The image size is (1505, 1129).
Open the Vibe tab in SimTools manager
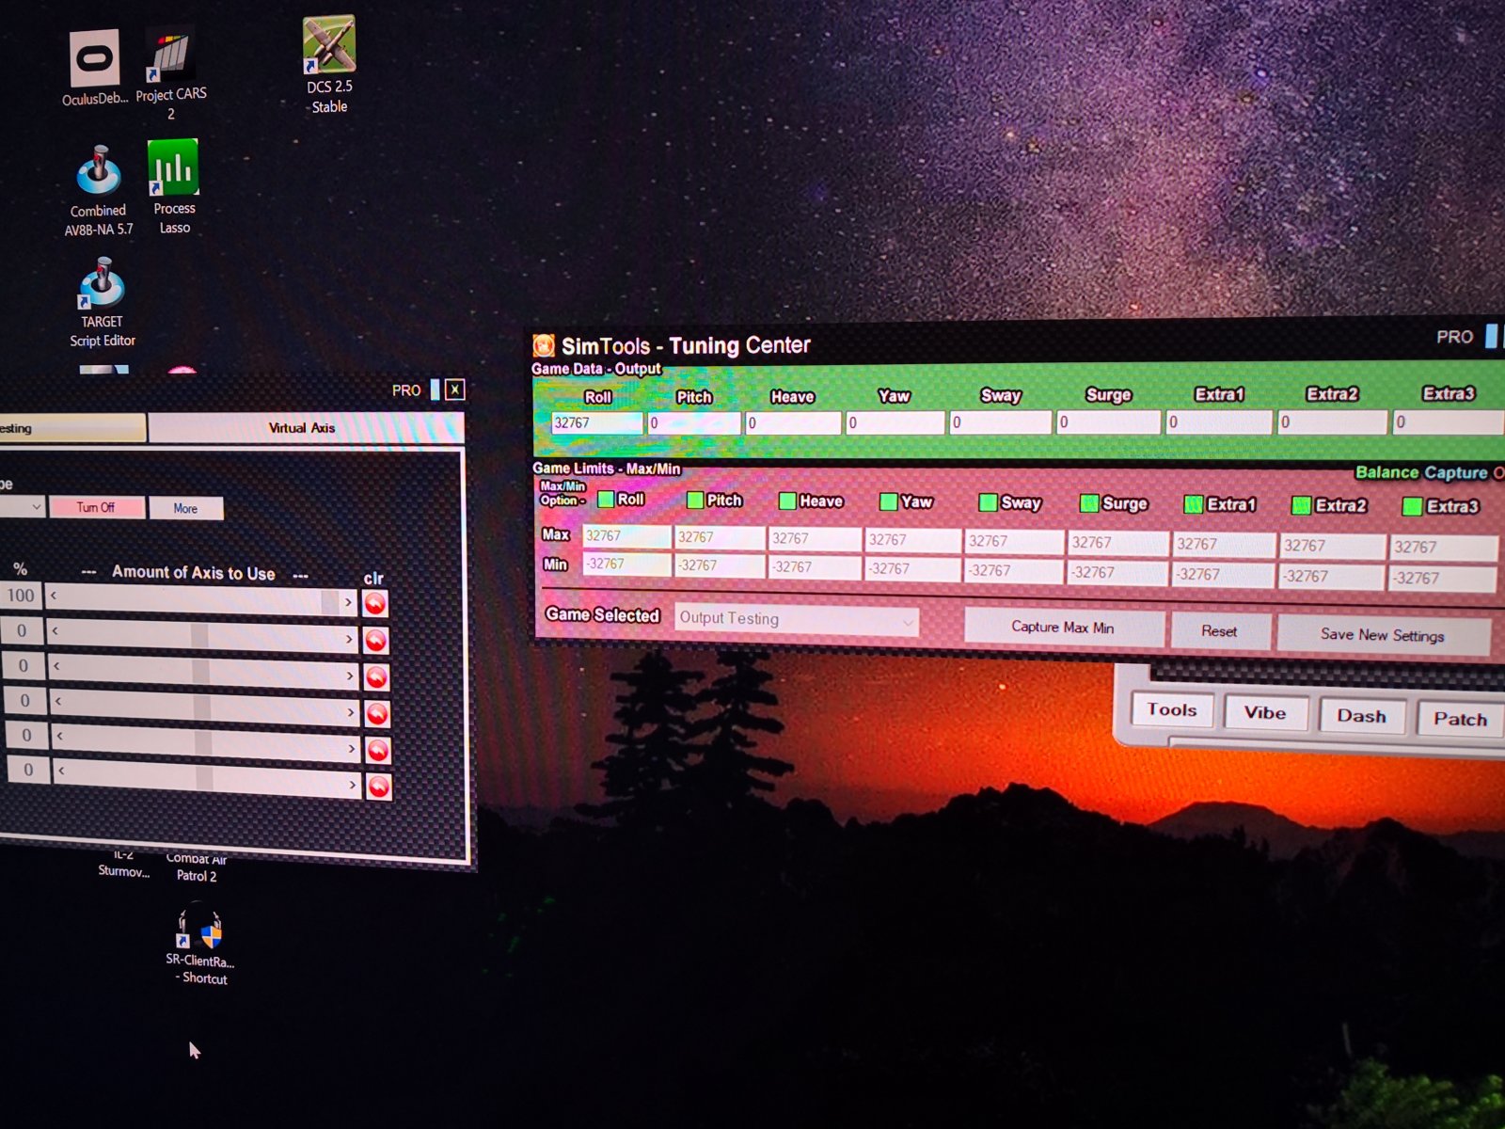(1265, 713)
